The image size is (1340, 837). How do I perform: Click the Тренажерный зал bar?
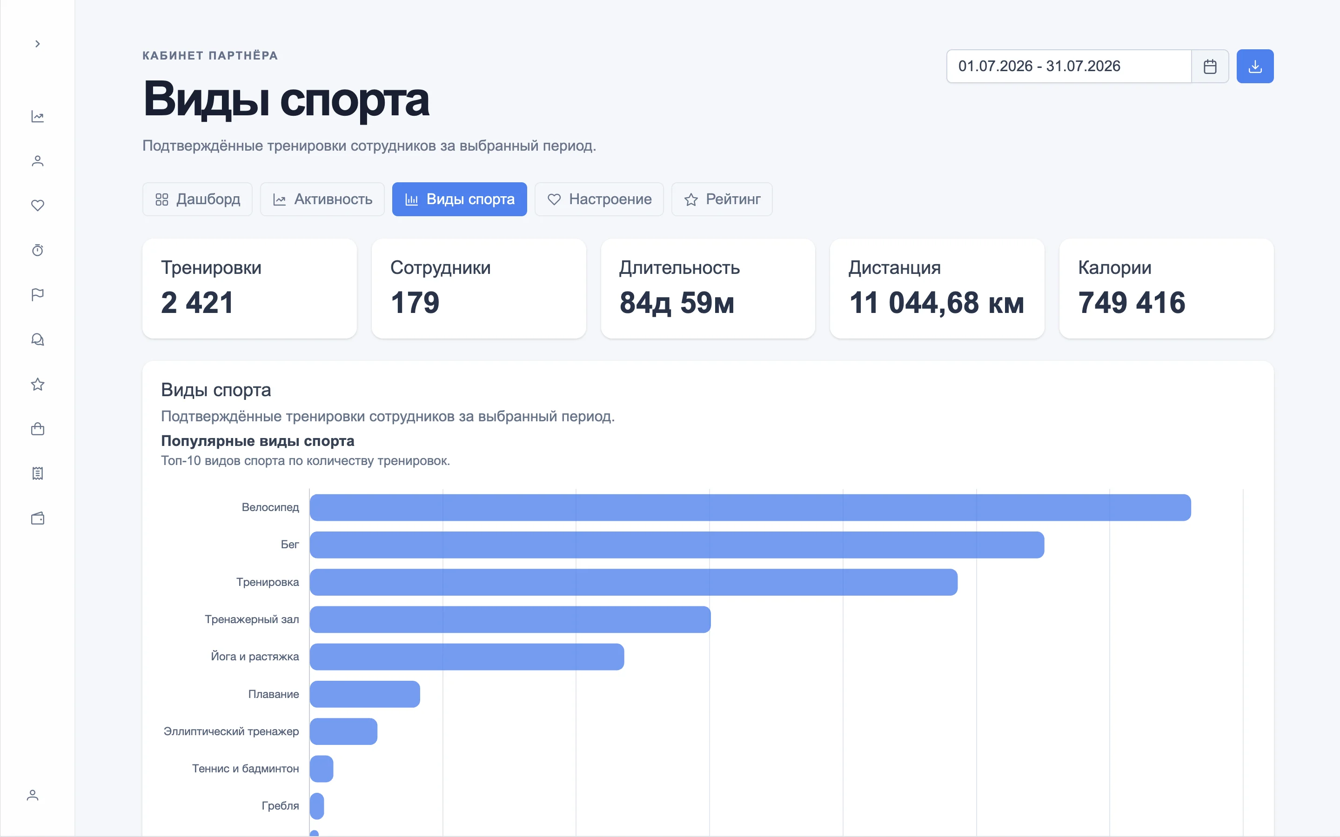tap(510, 619)
